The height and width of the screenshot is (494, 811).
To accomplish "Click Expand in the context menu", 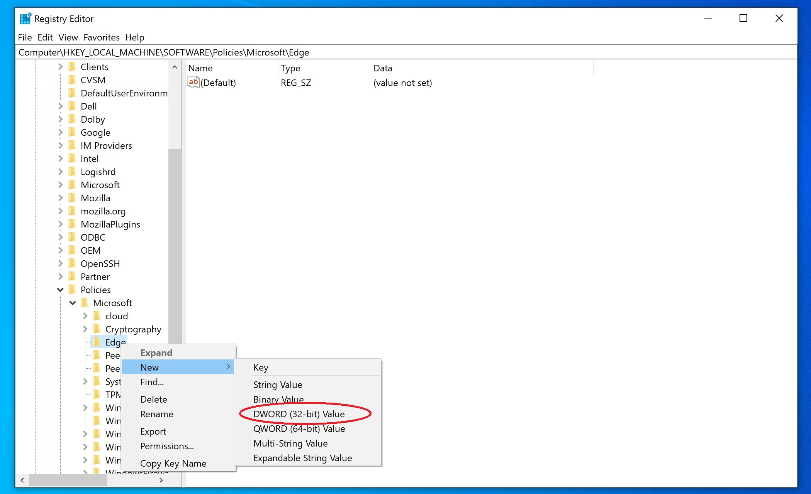I will 178,352.
